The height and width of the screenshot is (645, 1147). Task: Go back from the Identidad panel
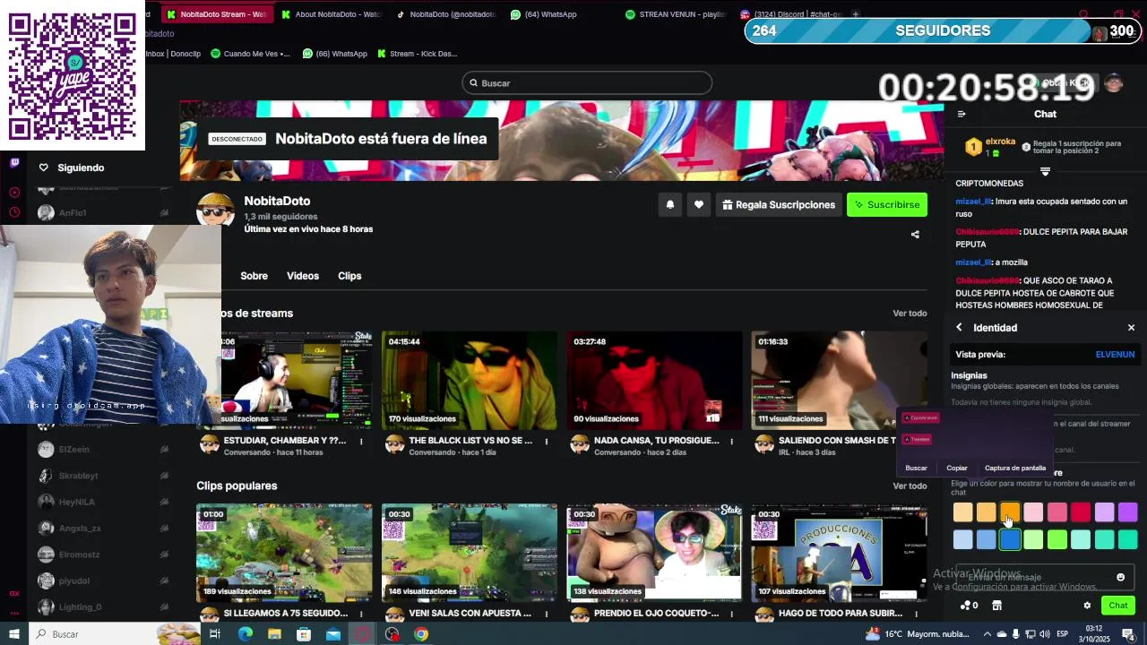(x=959, y=328)
